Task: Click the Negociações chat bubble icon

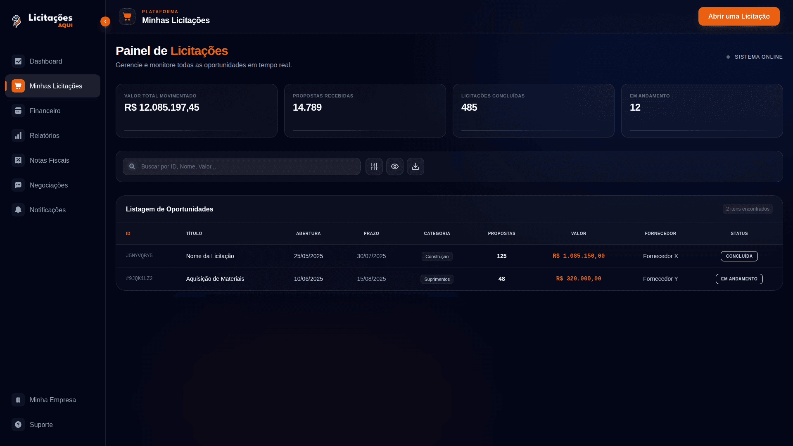Action: point(18,185)
